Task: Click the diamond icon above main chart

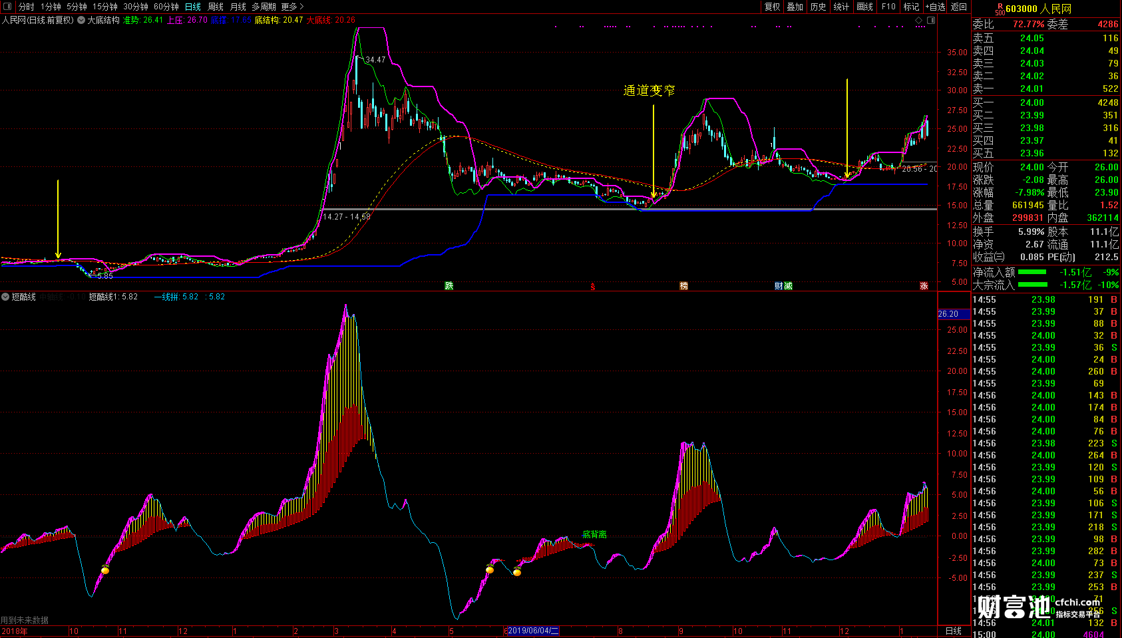Action: point(919,20)
